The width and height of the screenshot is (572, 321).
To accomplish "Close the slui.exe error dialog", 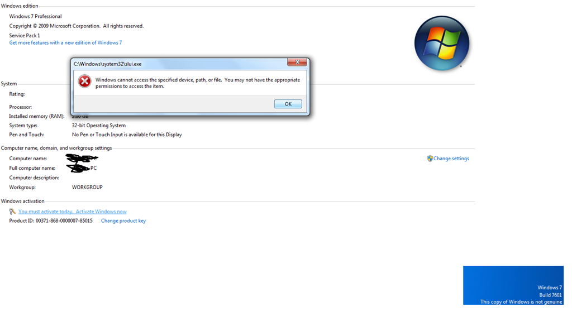I will click(297, 62).
